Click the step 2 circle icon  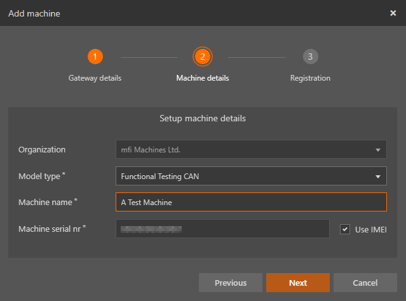[202, 57]
